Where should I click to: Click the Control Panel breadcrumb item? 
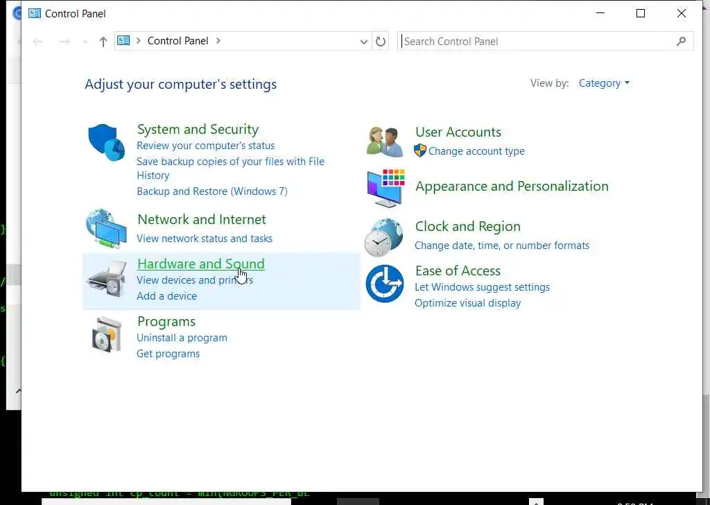pyautogui.click(x=178, y=41)
